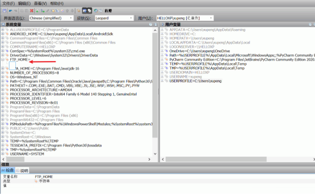Click the empty FTP_HOME value edit box
Screen dimensions: 315x195
coord(12,66)
